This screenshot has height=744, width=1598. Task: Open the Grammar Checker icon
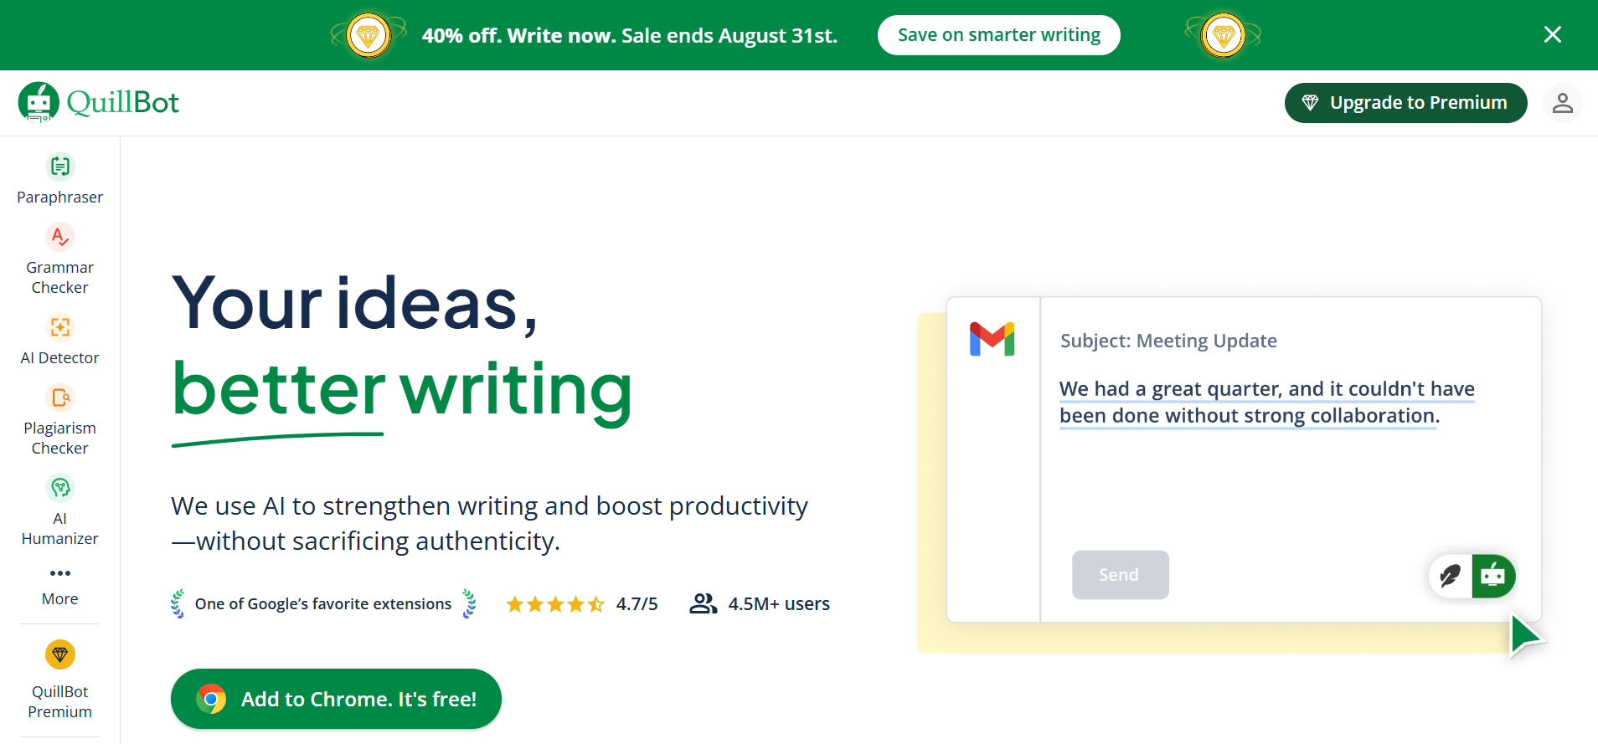click(60, 237)
